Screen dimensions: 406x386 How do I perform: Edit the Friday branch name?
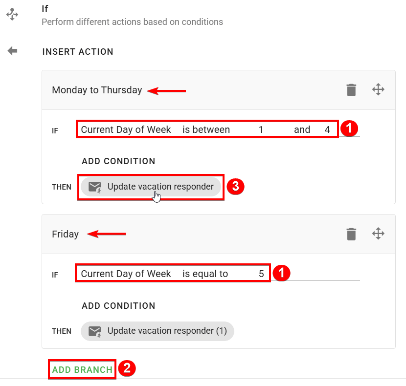[65, 234]
